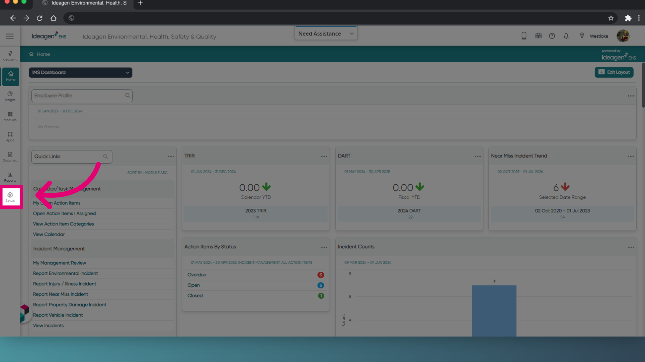Open Report Vehicle Incident link

point(58,315)
